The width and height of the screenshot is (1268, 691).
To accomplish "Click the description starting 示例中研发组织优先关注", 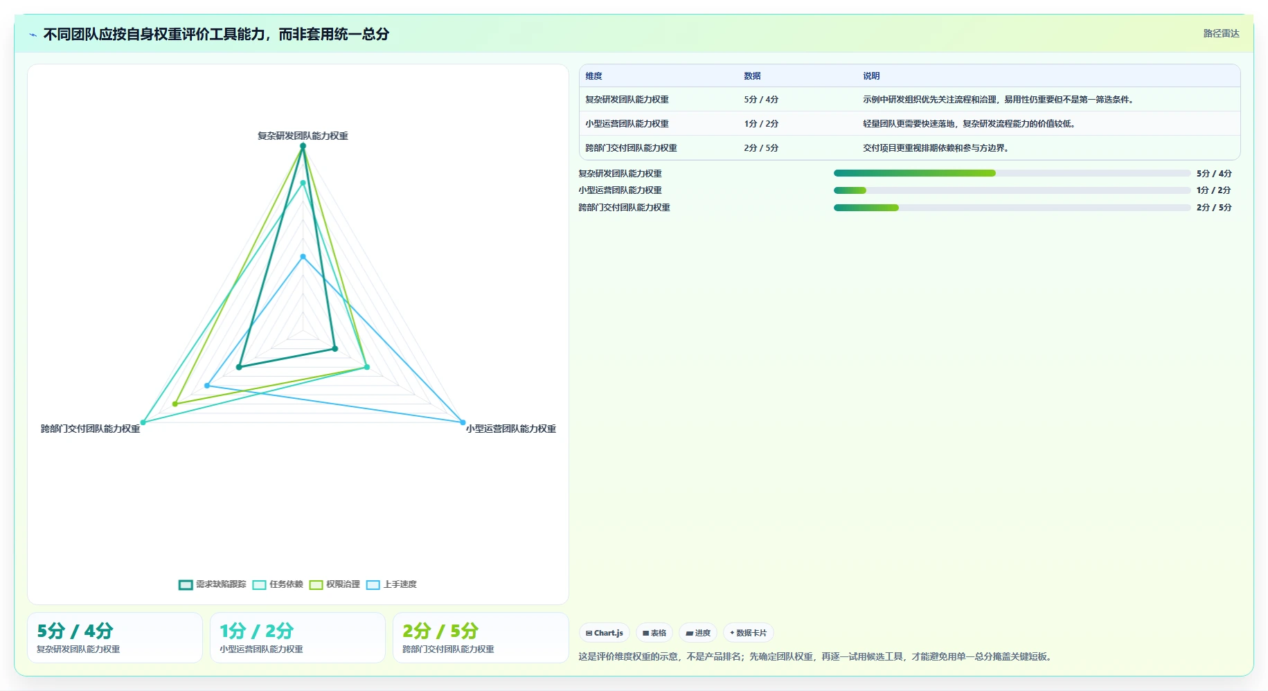I will click(999, 100).
